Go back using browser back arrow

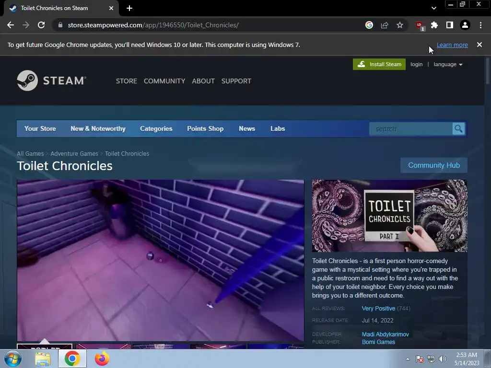11,25
